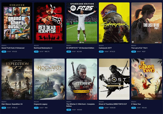
Task: Open The Witcher 3 Complete Edition cover
Action: [x=82, y=79]
